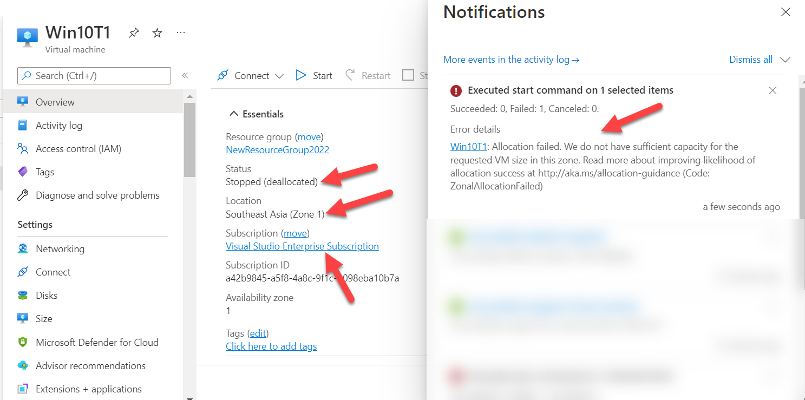Open the NewResourceGroup2022 link
The width and height of the screenshot is (805, 400).
(x=277, y=149)
